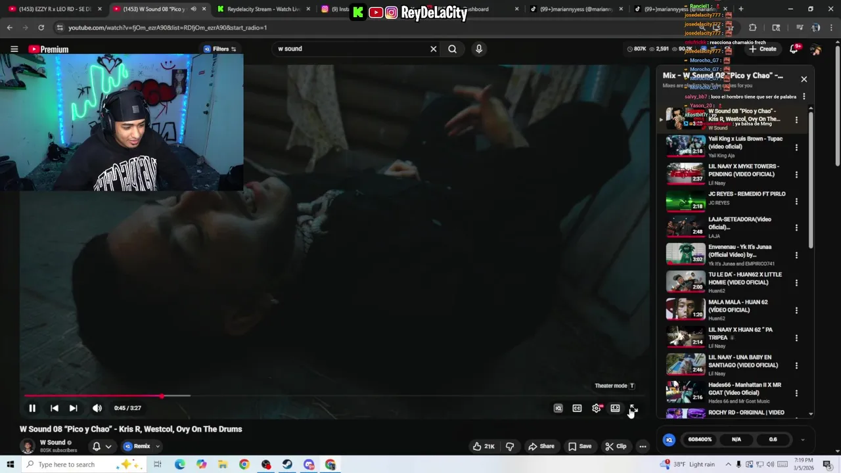Open options for Yail King x Luis Brown - Tupac
This screenshot has height=473, width=841.
point(796,147)
